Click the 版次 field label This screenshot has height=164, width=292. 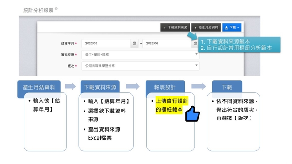[71, 66]
